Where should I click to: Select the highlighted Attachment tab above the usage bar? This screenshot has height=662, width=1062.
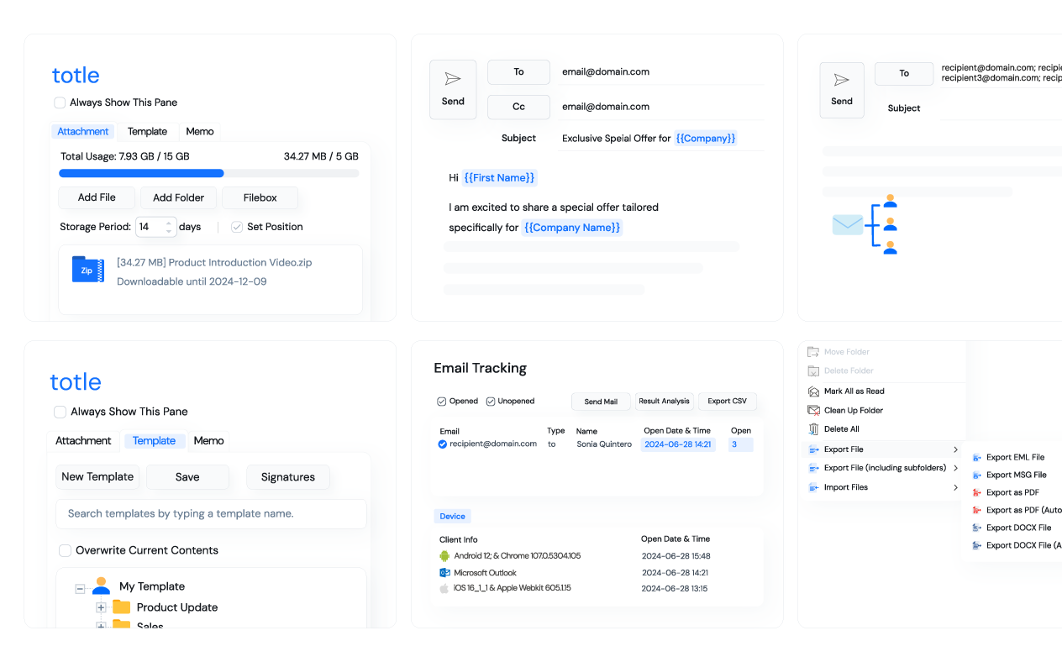[x=83, y=132]
